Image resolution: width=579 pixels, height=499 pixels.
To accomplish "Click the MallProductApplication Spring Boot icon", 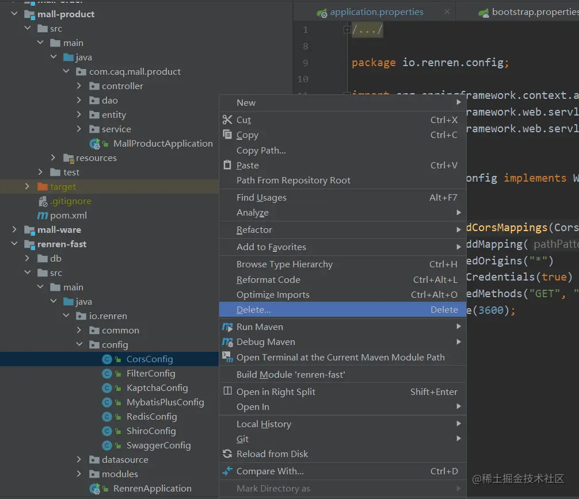I will [95, 144].
